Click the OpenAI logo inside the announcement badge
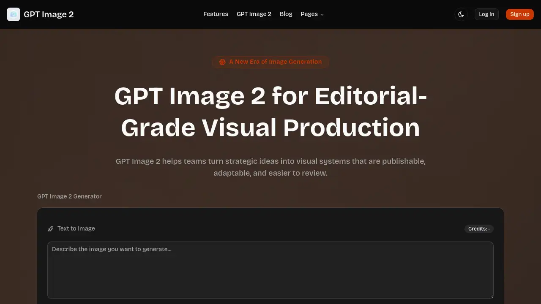The image size is (541, 304). (x=222, y=62)
